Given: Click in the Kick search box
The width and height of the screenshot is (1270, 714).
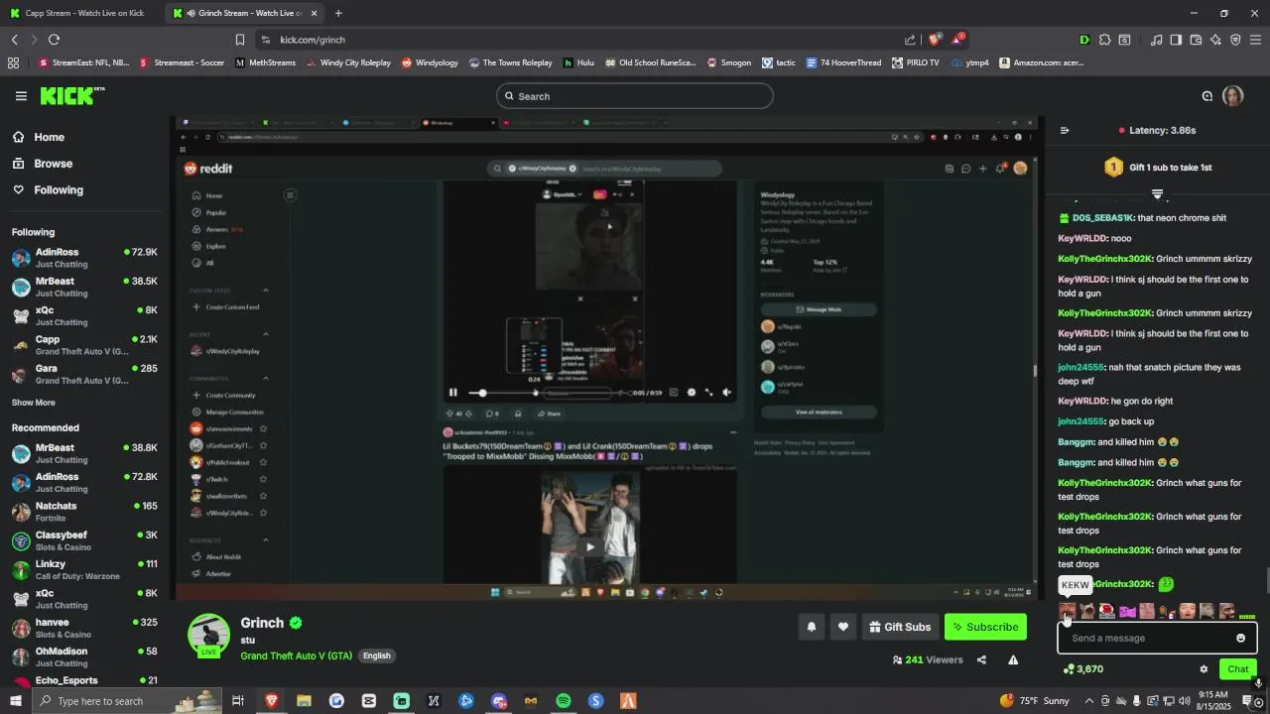Looking at the screenshot, I should point(635,96).
